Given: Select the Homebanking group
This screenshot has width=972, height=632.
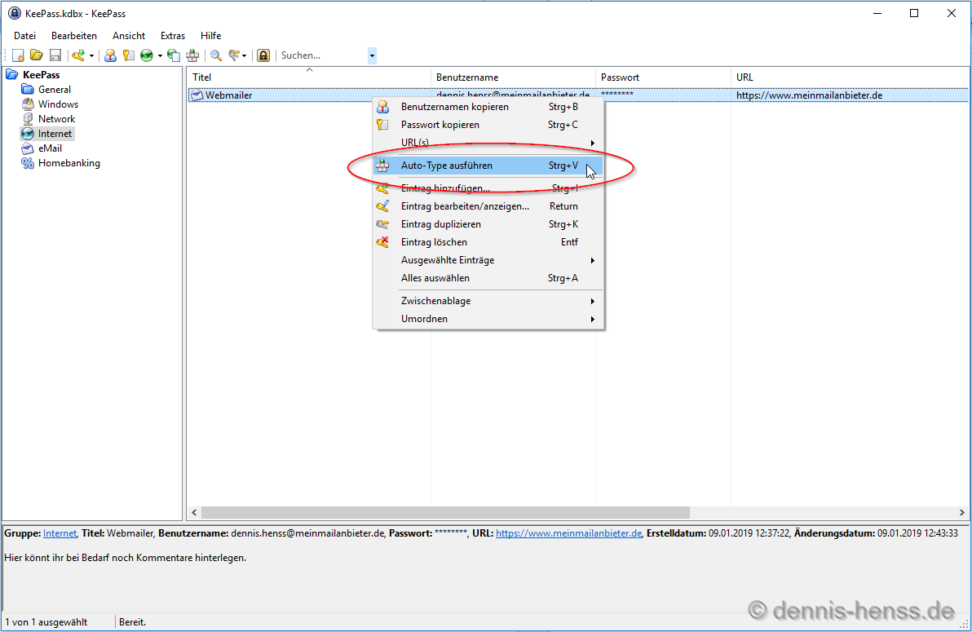Looking at the screenshot, I should 68,163.
